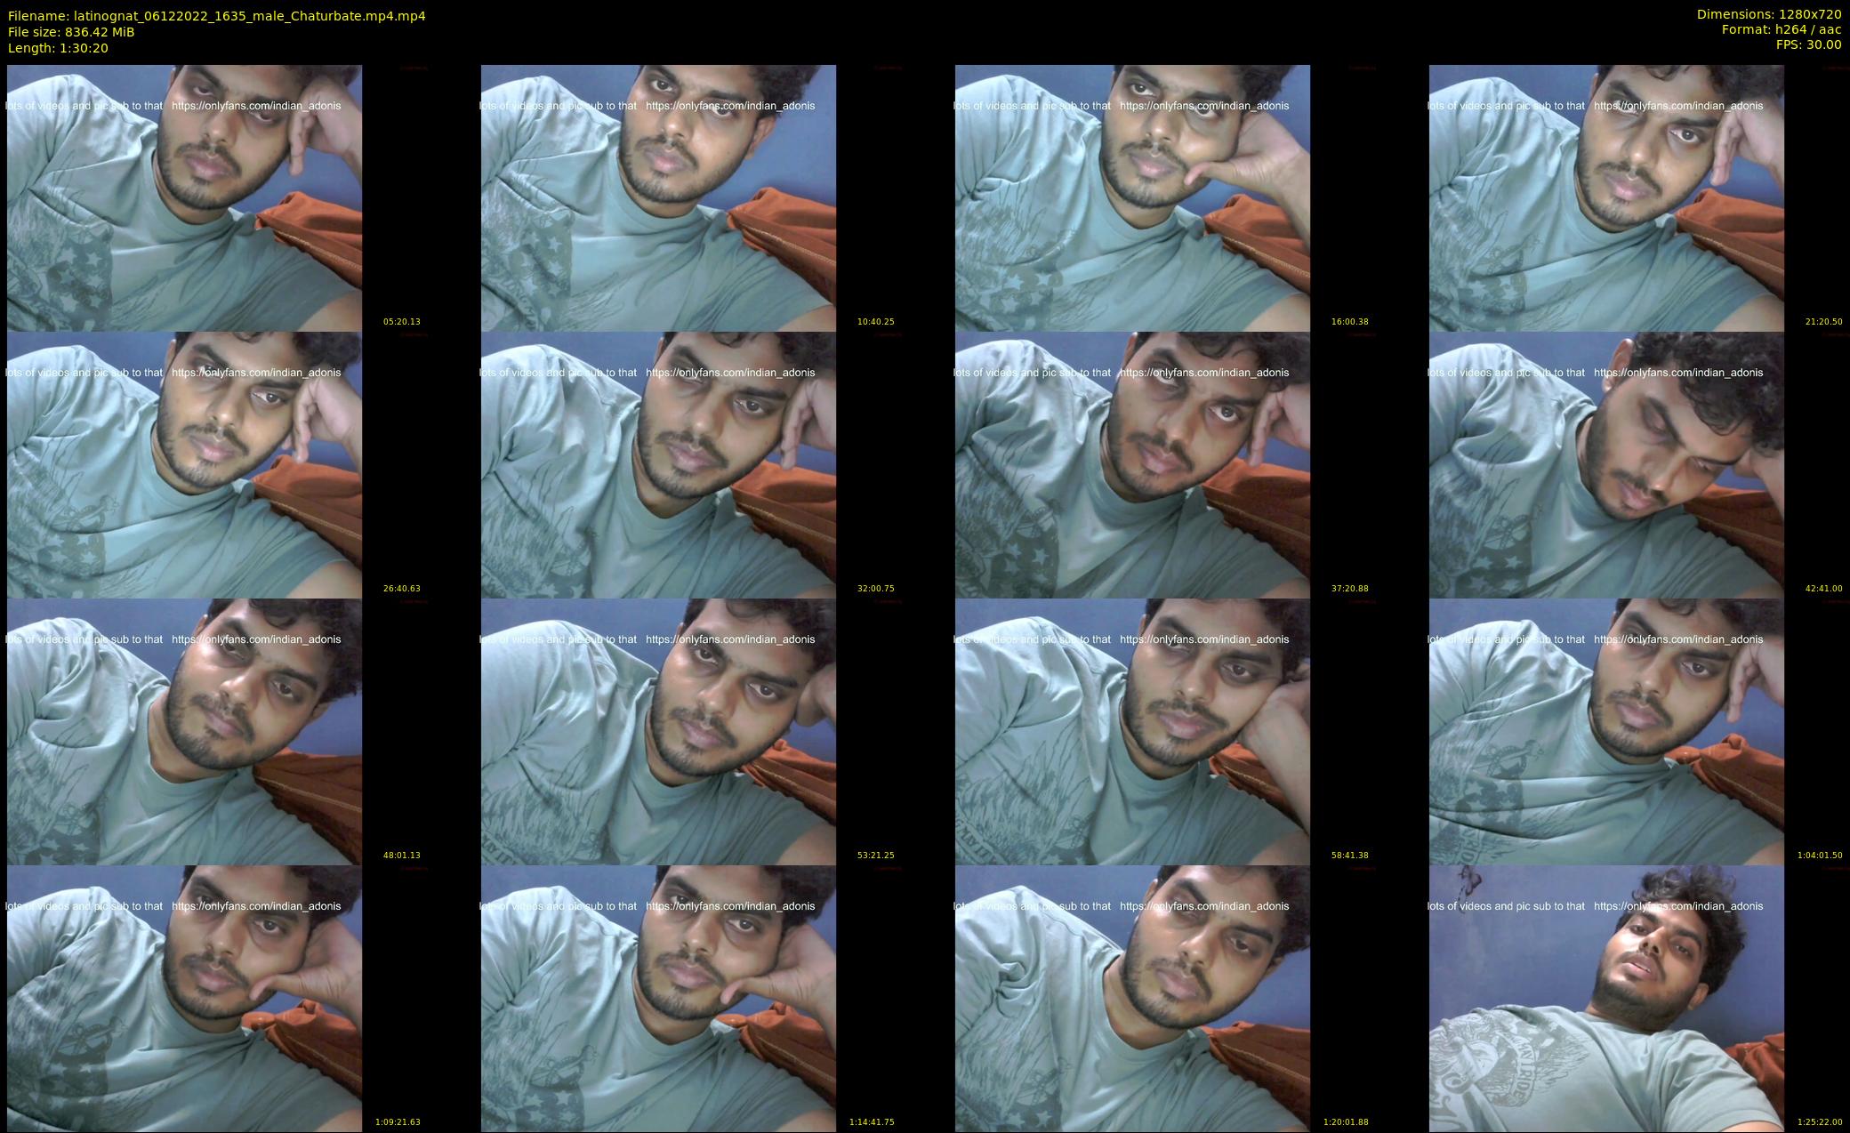Select the thumbnail at 42:41.00
The width and height of the screenshot is (1850, 1133).
1606,464
